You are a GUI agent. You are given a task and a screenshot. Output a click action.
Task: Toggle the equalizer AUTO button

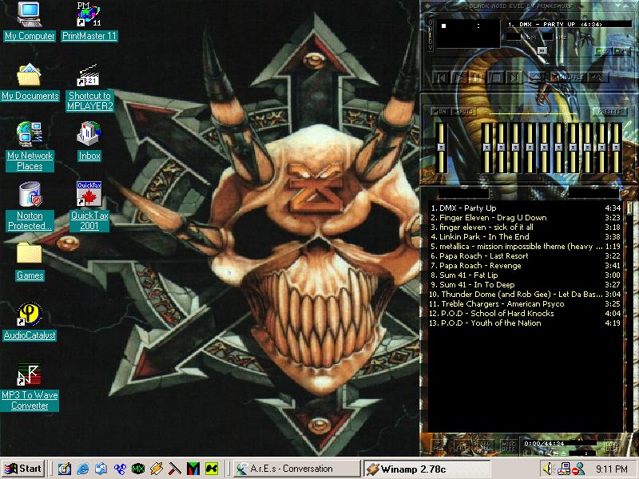coord(463,111)
